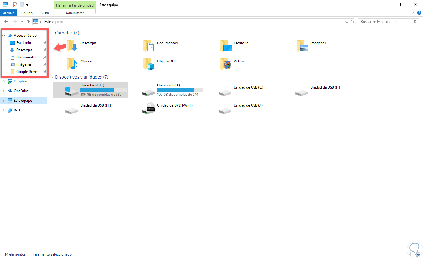423x258 pixels.
Task: Click the "102 GB disponibles de 540" text
Action: pyautogui.click(x=178, y=95)
